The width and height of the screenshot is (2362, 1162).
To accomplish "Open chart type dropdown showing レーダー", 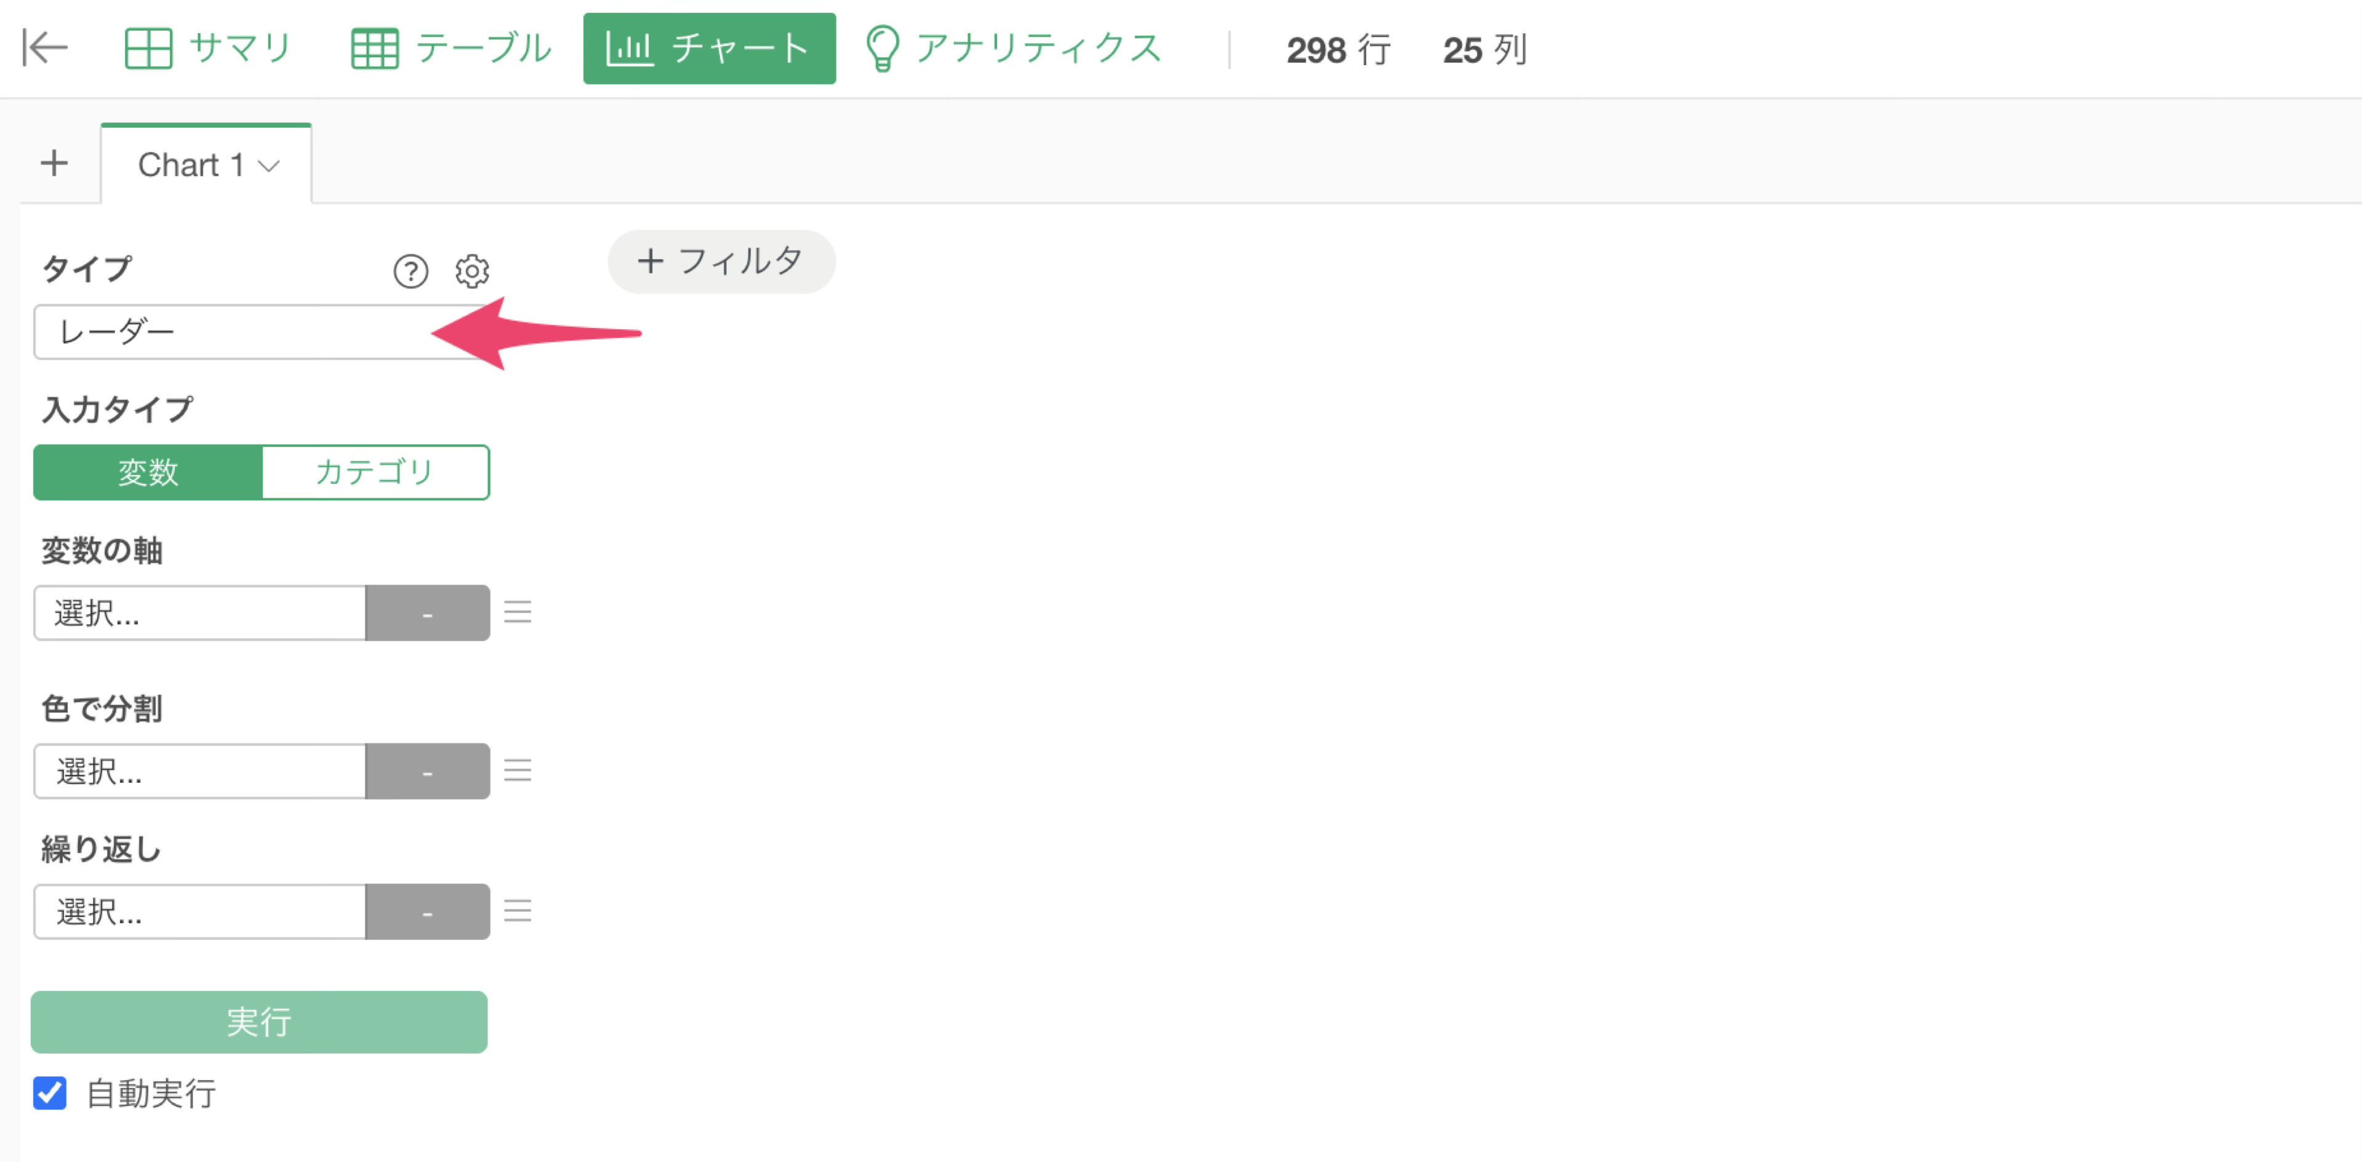I will (262, 332).
